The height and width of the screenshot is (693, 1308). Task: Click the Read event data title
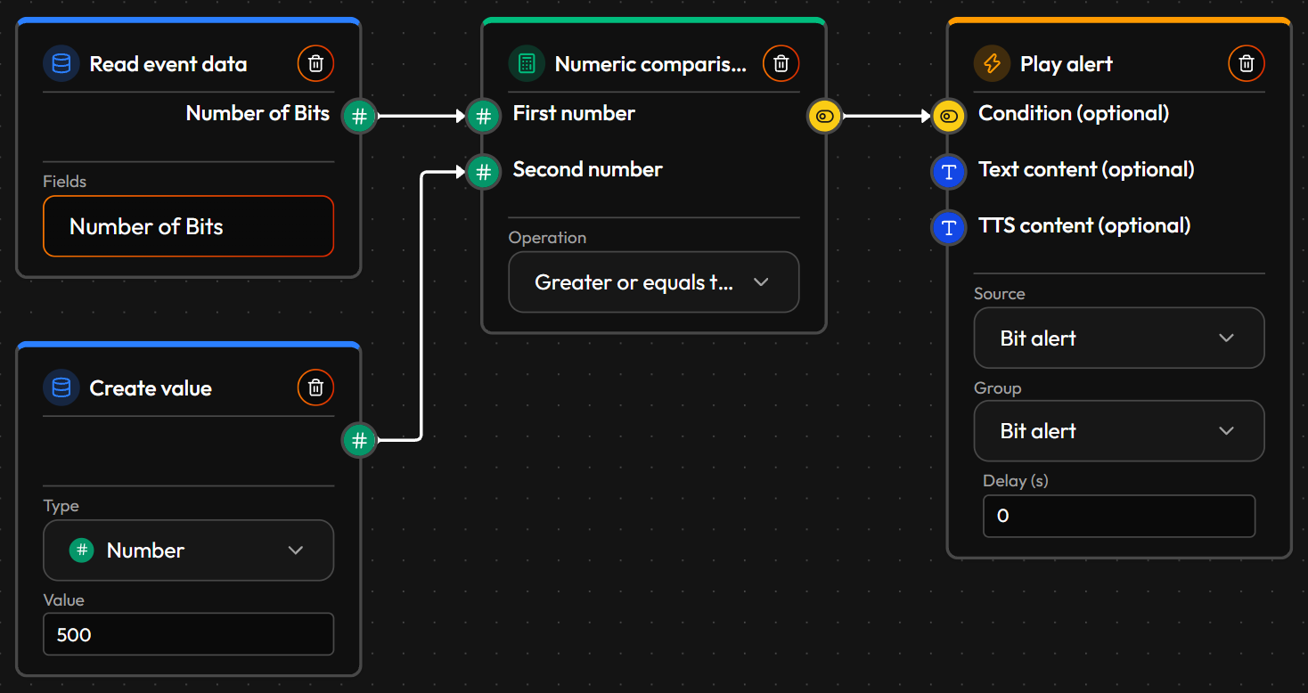click(168, 64)
